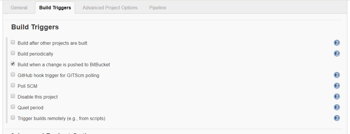350x134 pixels.
Task: Tick Trigger builds remotely checkbox
Action: coord(13,118)
